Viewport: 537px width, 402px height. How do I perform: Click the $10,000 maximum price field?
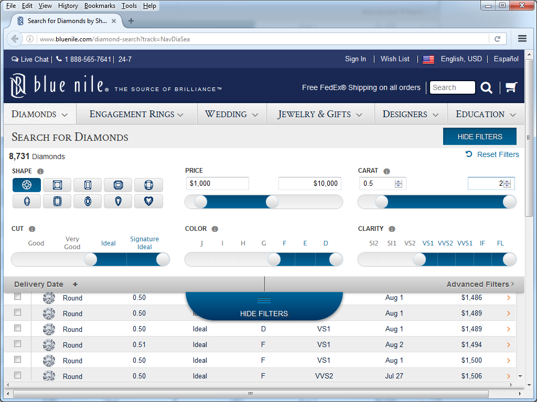[309, 184]
